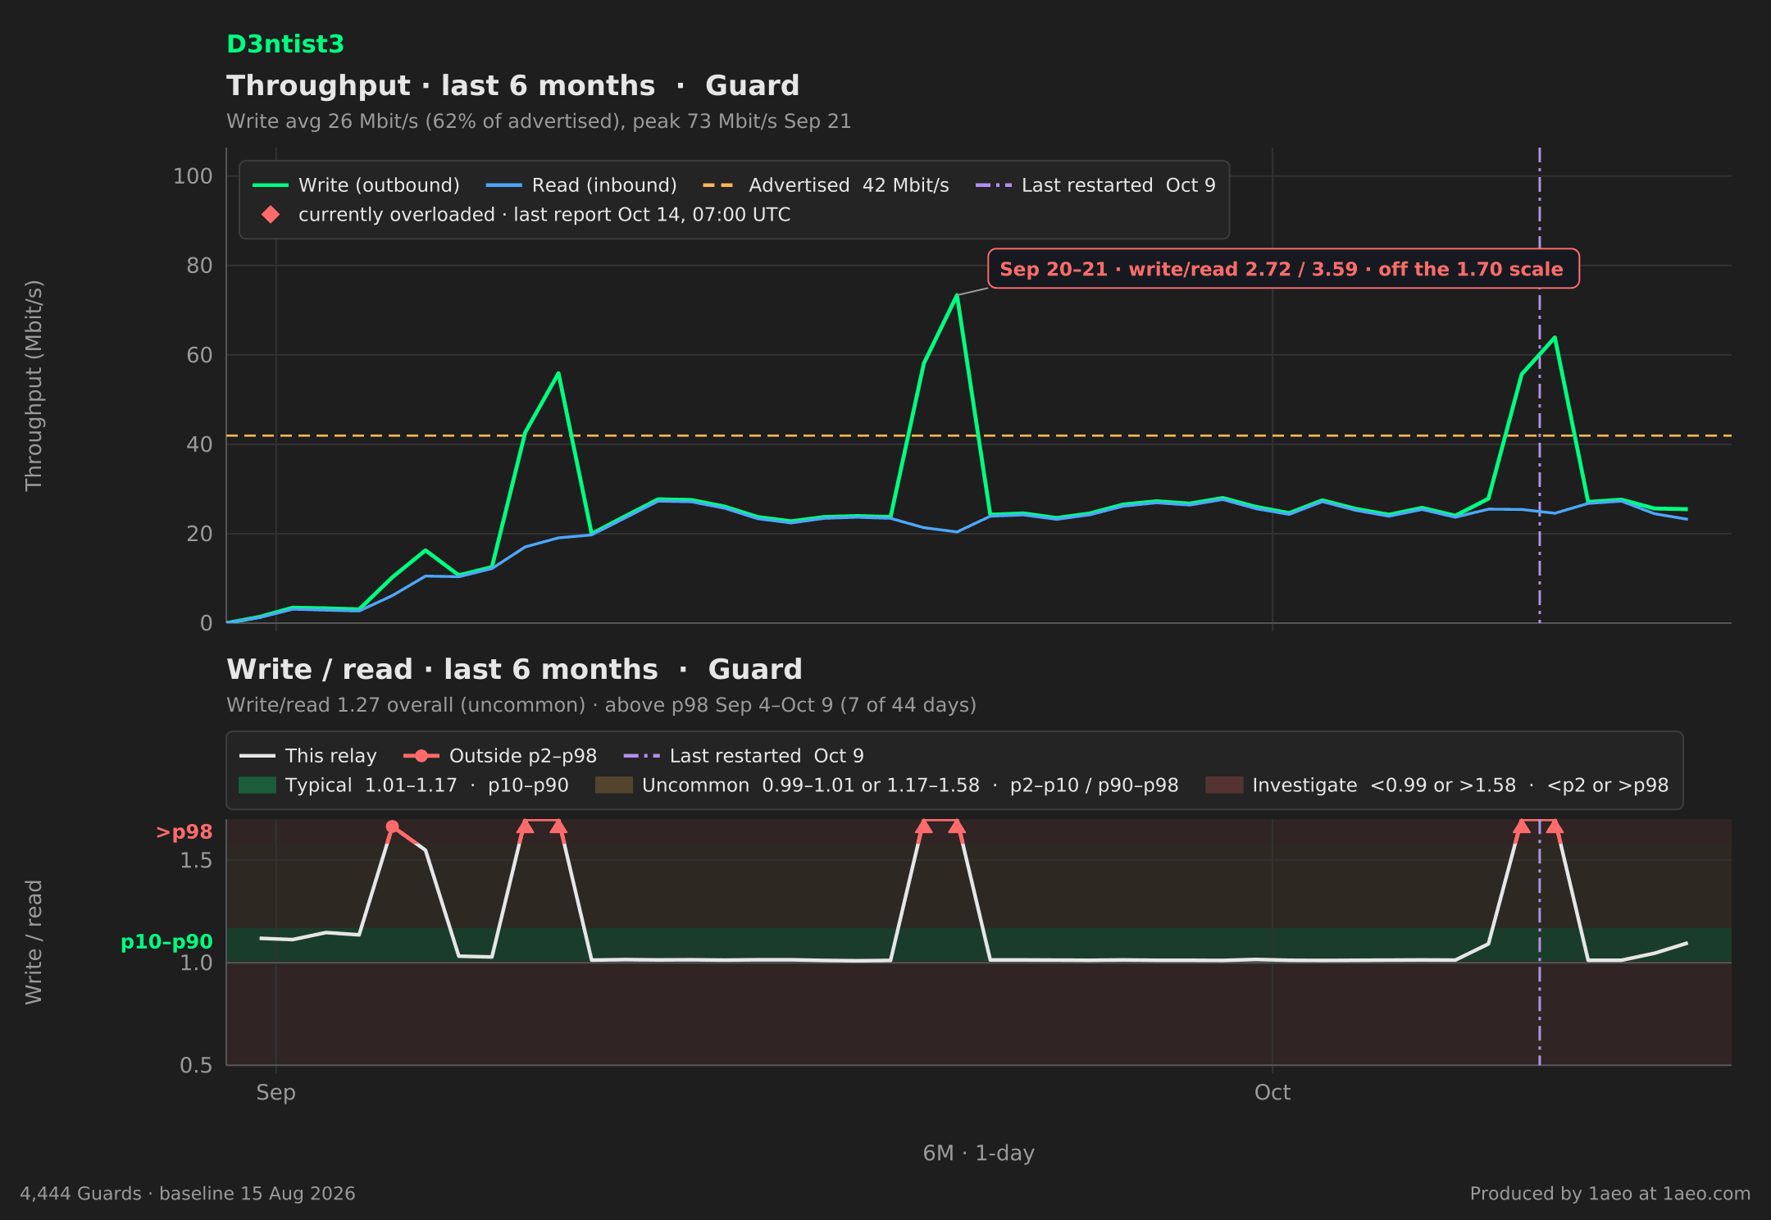Image resolution: width=1771 pixels, height=1220 pixels.
Task: Click the Outside p2–p98 legend marker
Action: point(421,756)
